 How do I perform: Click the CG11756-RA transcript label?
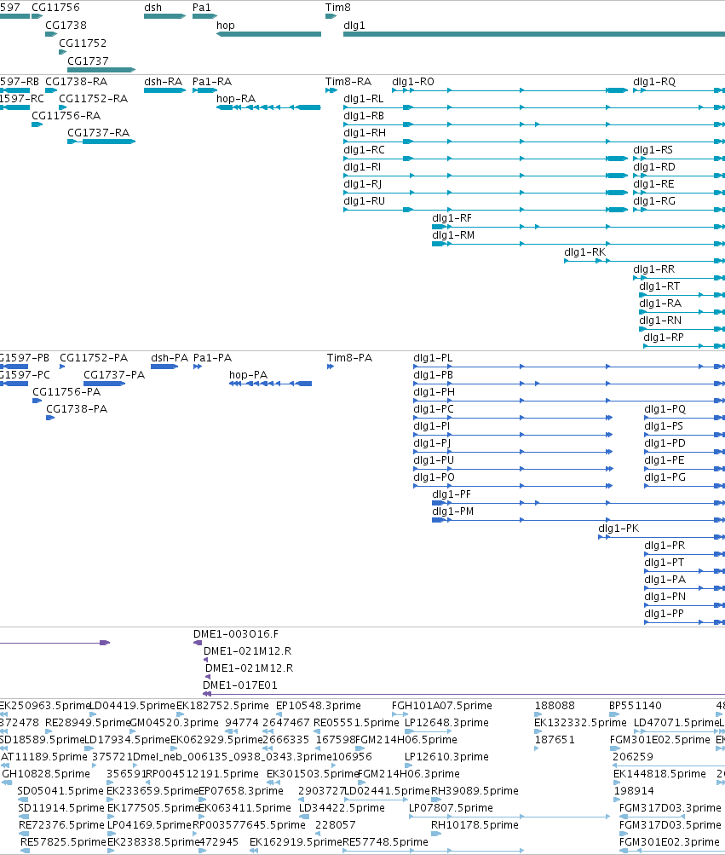(x=66, y=116)
